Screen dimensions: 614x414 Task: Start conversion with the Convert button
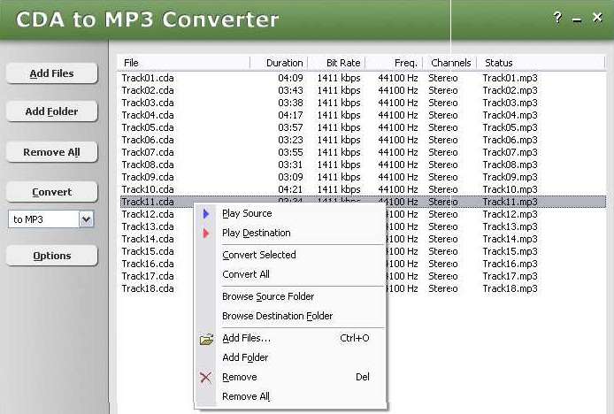click(51, 192)
